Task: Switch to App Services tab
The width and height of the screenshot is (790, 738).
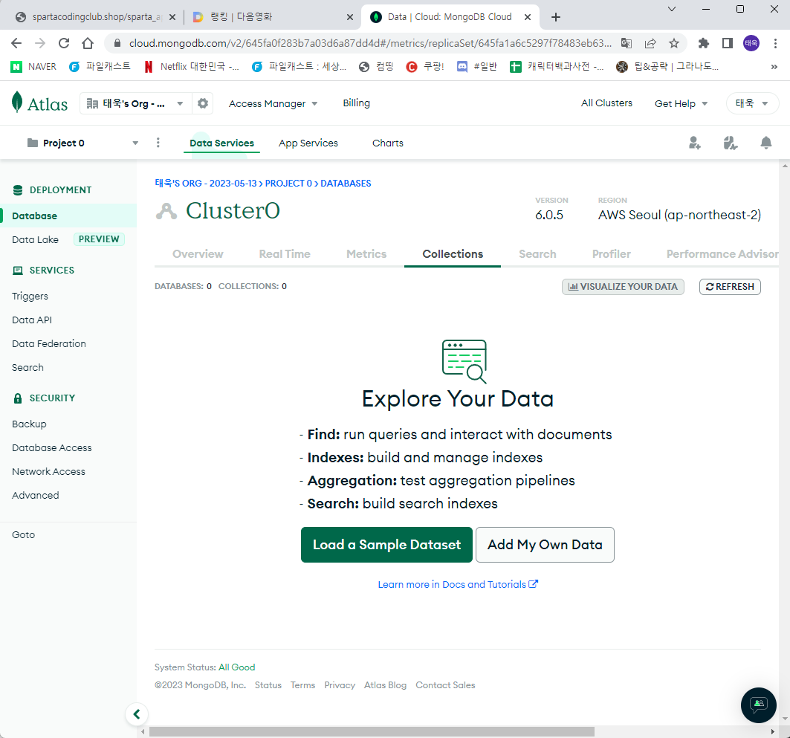Action: (308, 143)
